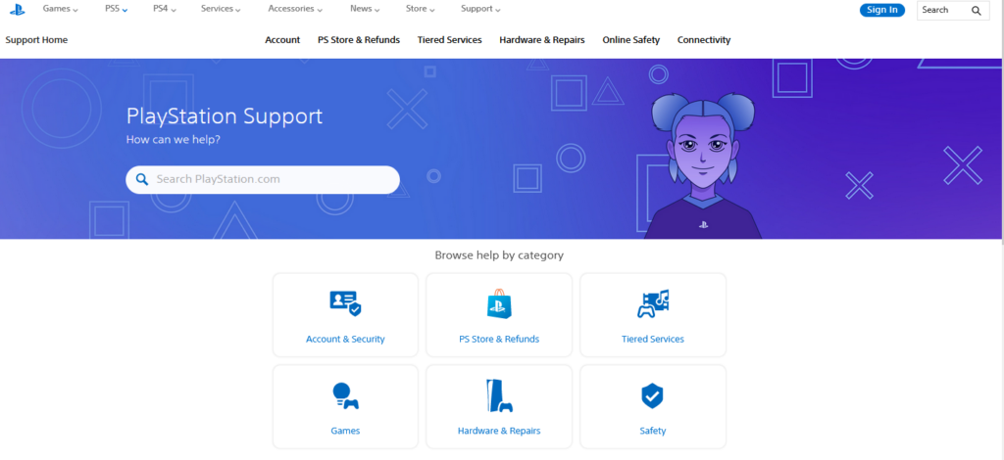Expand the Games dropdown menu

click(x=60, y=9)
